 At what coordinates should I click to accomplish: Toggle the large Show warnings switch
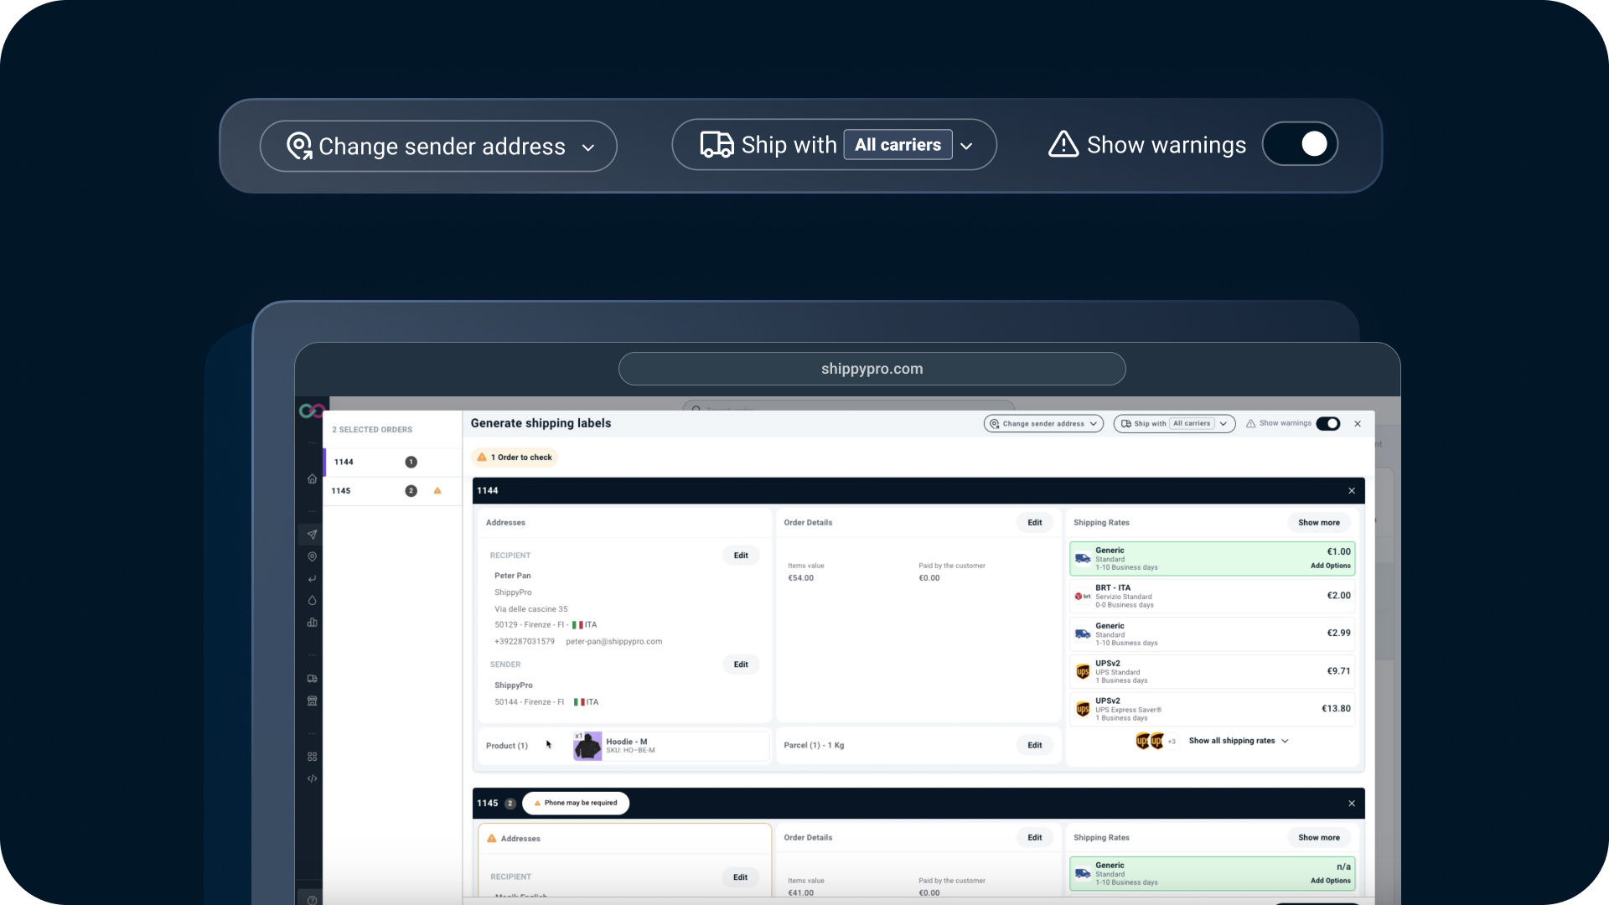[1300, 144]
